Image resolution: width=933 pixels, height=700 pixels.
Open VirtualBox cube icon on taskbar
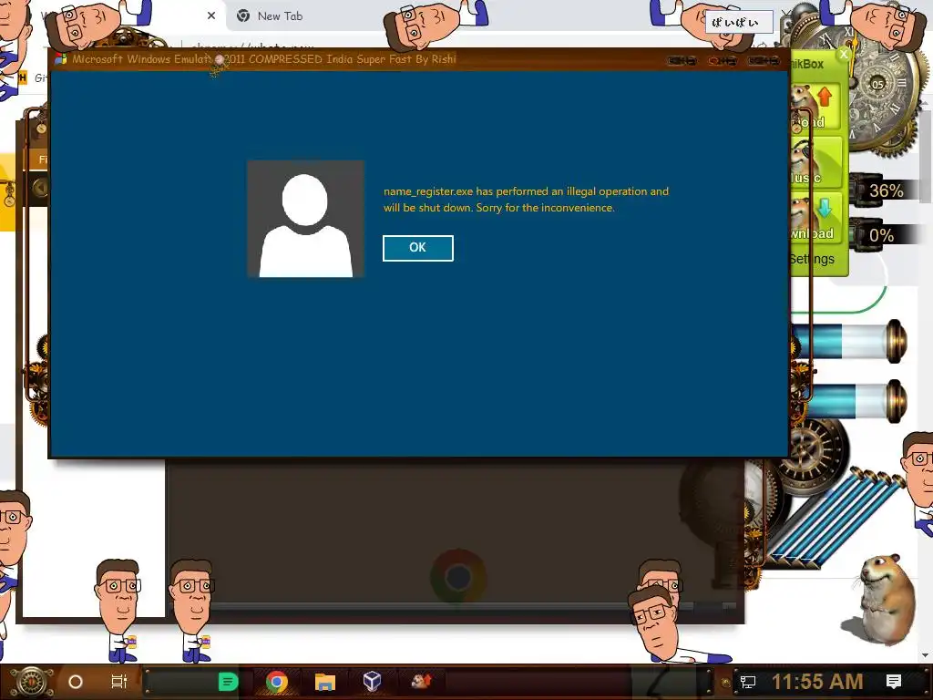[372, 681]
